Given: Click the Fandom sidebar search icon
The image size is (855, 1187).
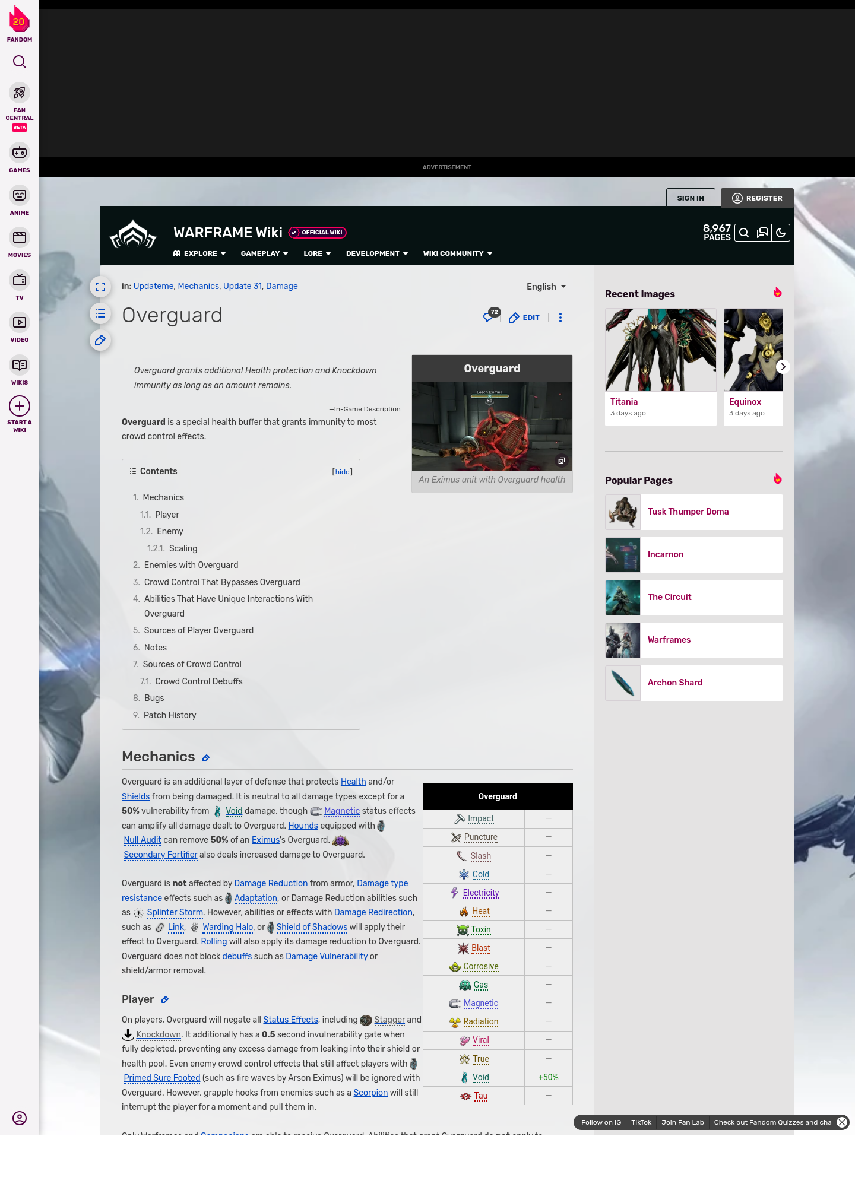Looking at the screenshot, I should point(20,62).
